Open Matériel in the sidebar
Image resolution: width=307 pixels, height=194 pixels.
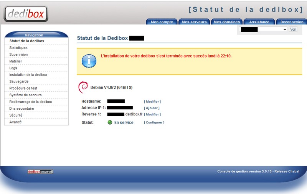click(15, 61)
